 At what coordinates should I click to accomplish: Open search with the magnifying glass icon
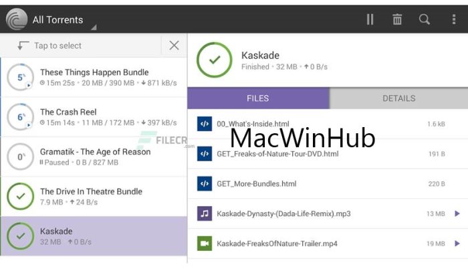[424, 19]
